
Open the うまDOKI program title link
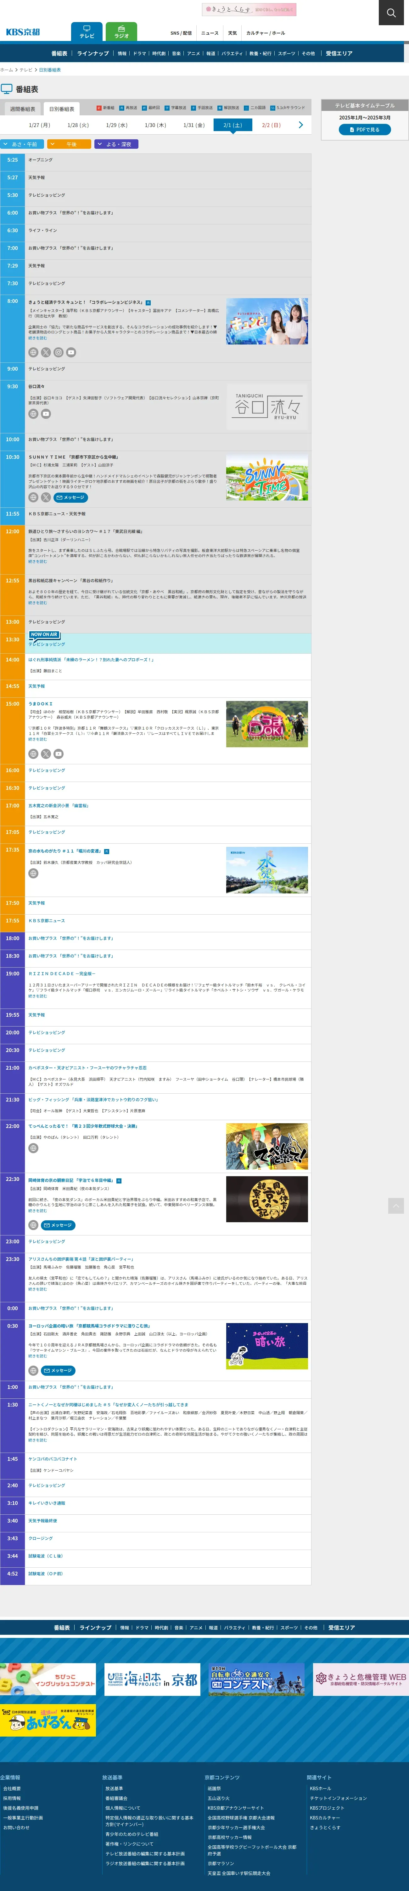tap(40, 704)
